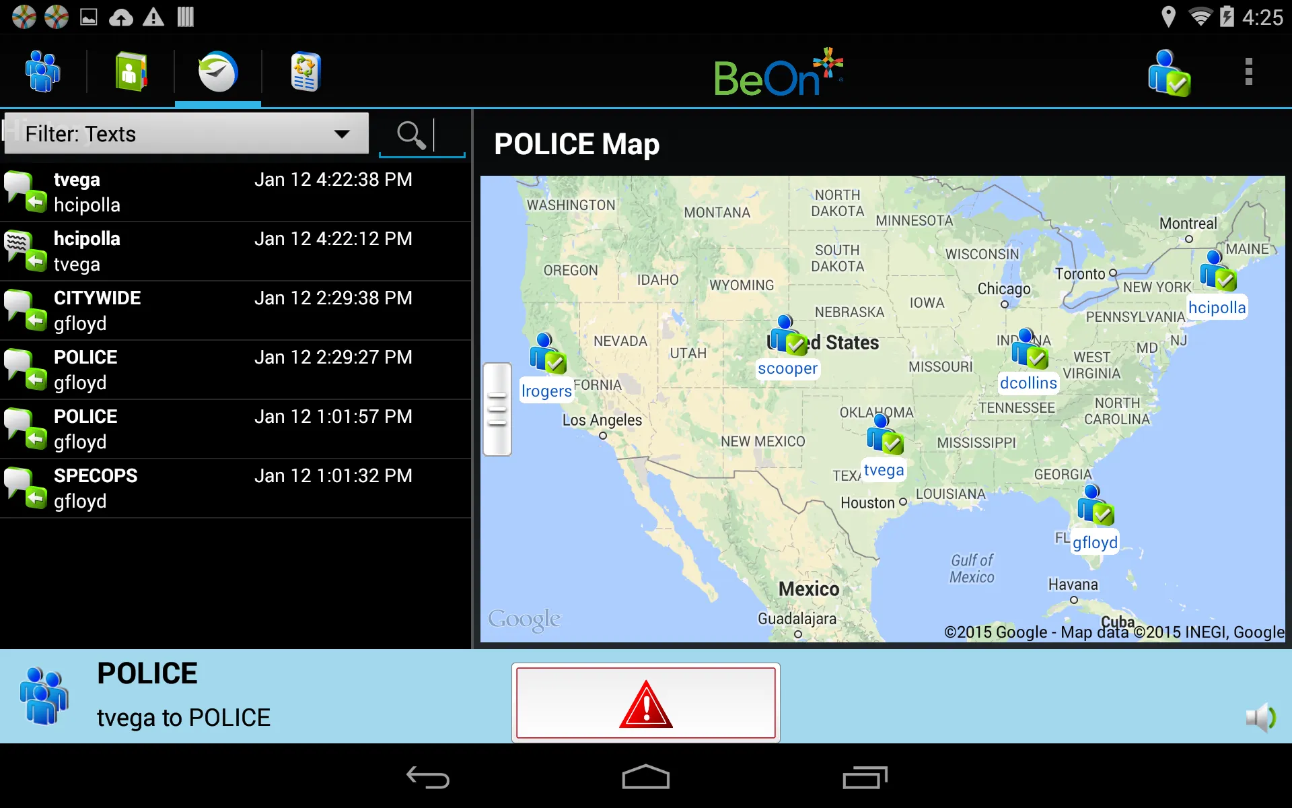1292x808 pixels.
Task: Click the warning alert icon in bottom panel
Action: pyautogui.click(x=645, y=703)
